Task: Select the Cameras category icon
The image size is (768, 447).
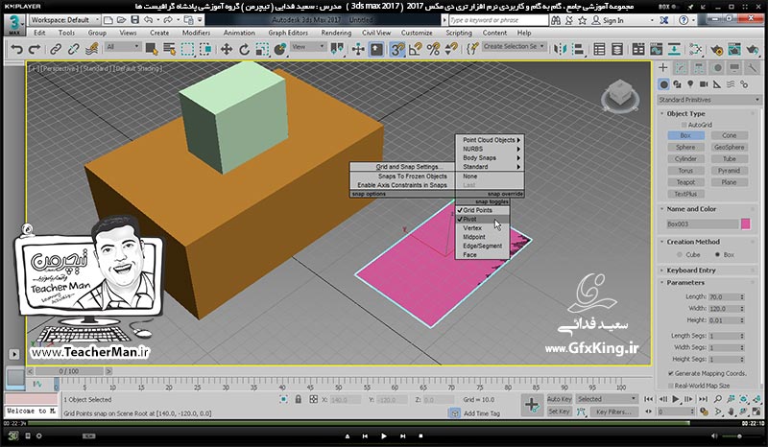Action: (x=704, y=84)
